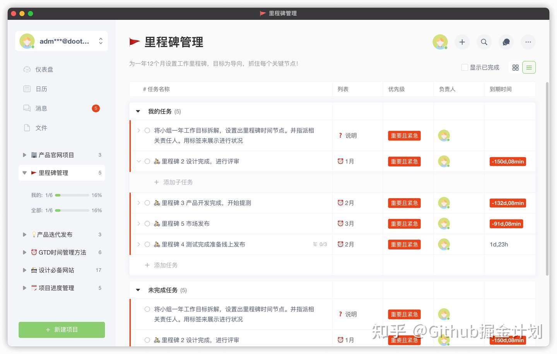Viewport: 557px width, 354px height.
Task: Open the account switcher dropdown arrows
Action: [x=101, y=41]
